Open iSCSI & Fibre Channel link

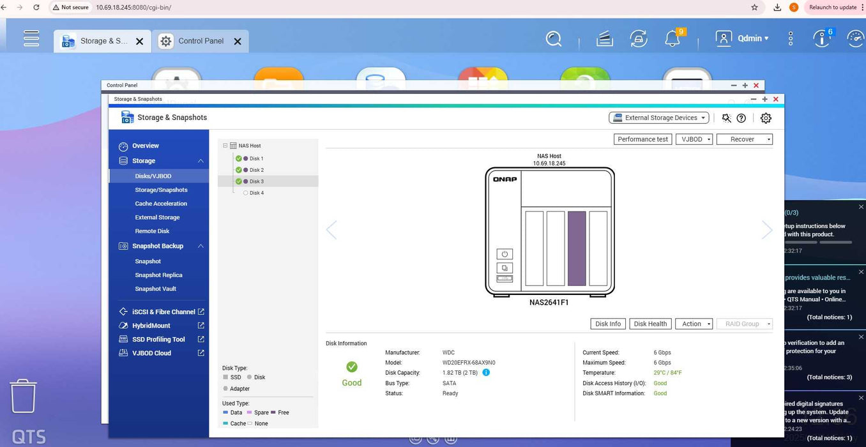click(163, 312)
